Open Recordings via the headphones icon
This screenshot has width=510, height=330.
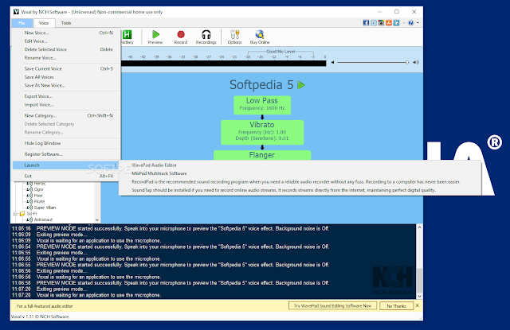point(206,34)
